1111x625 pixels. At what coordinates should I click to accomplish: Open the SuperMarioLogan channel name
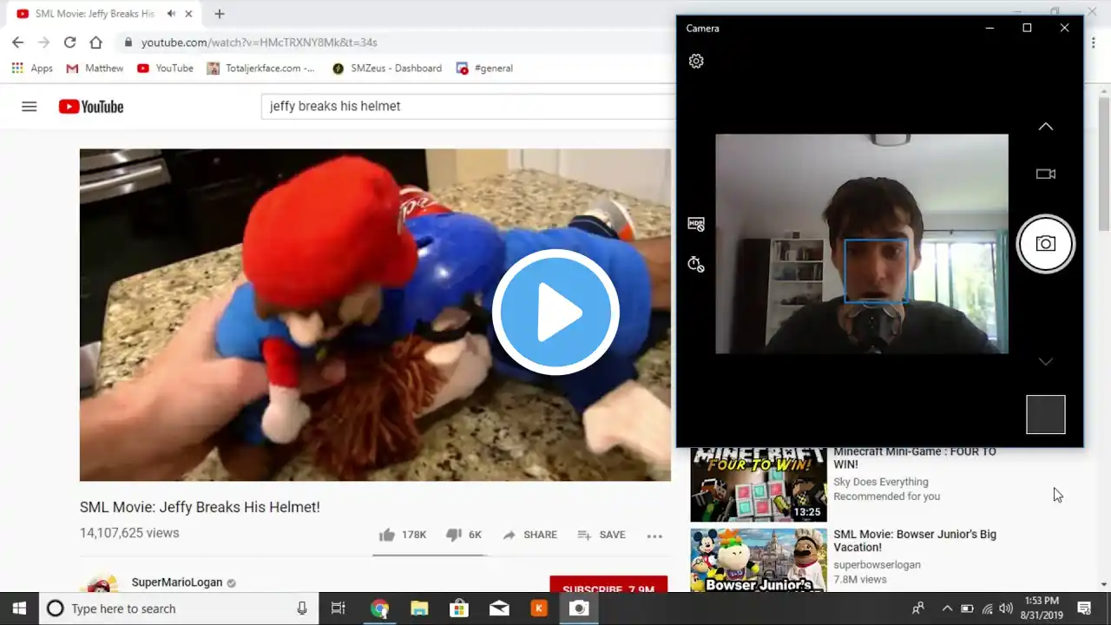pos(177,582)
